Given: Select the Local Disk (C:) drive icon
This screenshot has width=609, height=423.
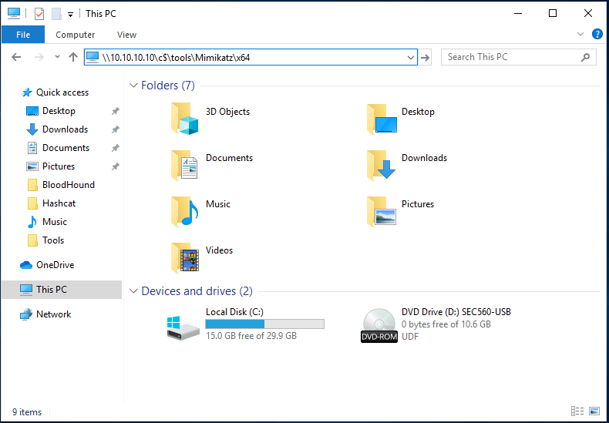Looking at the screenshot, I should 183,328.
